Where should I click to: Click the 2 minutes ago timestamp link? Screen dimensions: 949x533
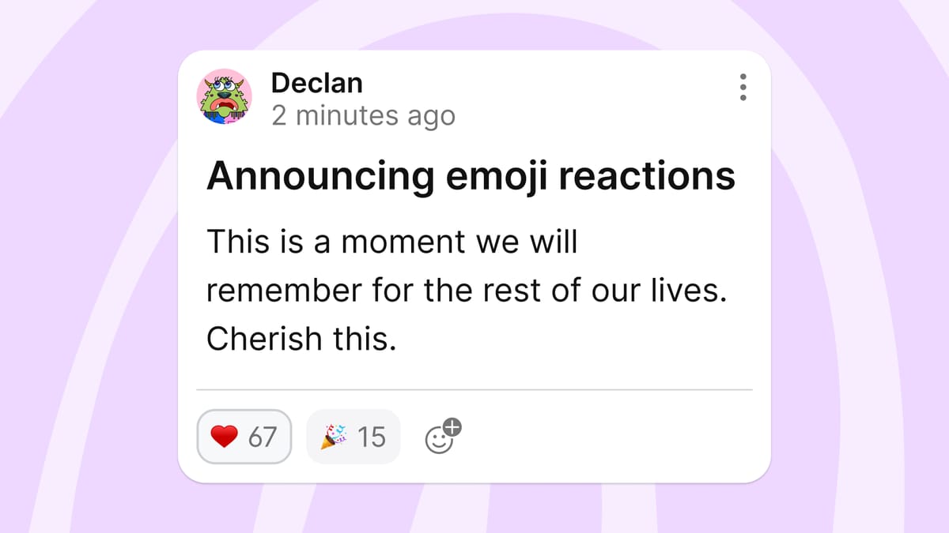(364, 115)
